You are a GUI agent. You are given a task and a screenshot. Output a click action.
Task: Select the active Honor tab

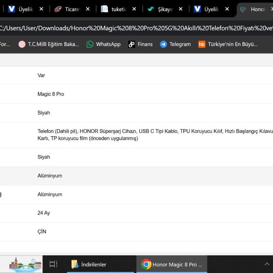click(255, 9)
